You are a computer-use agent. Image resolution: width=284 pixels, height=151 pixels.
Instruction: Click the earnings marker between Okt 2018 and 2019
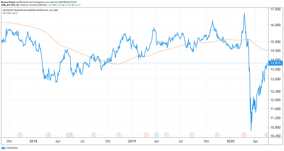pos(119,135)
